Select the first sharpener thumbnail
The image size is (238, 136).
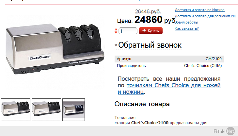16,110
